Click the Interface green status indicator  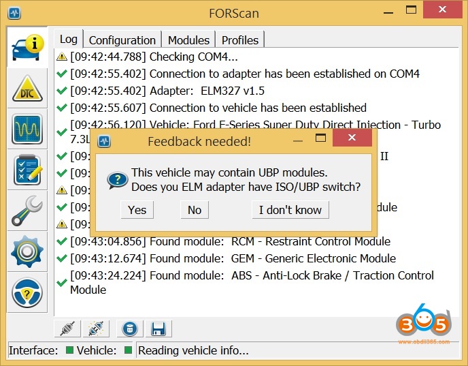(69, 350)
